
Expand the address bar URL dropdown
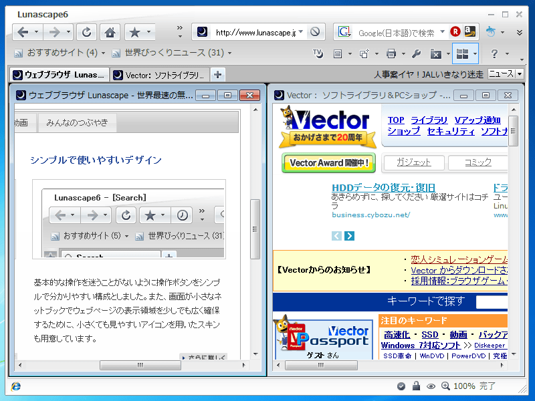tap(300, 31)
